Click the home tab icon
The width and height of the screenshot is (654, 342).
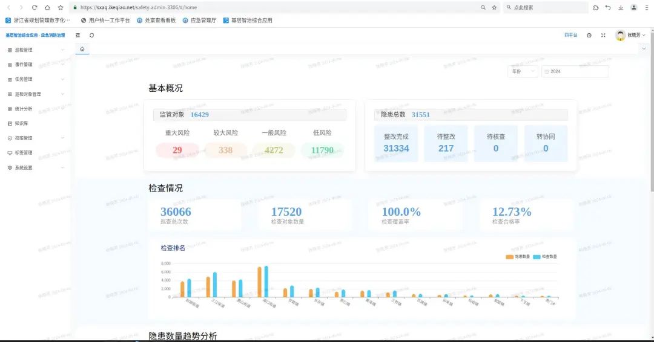pos(82,49)
